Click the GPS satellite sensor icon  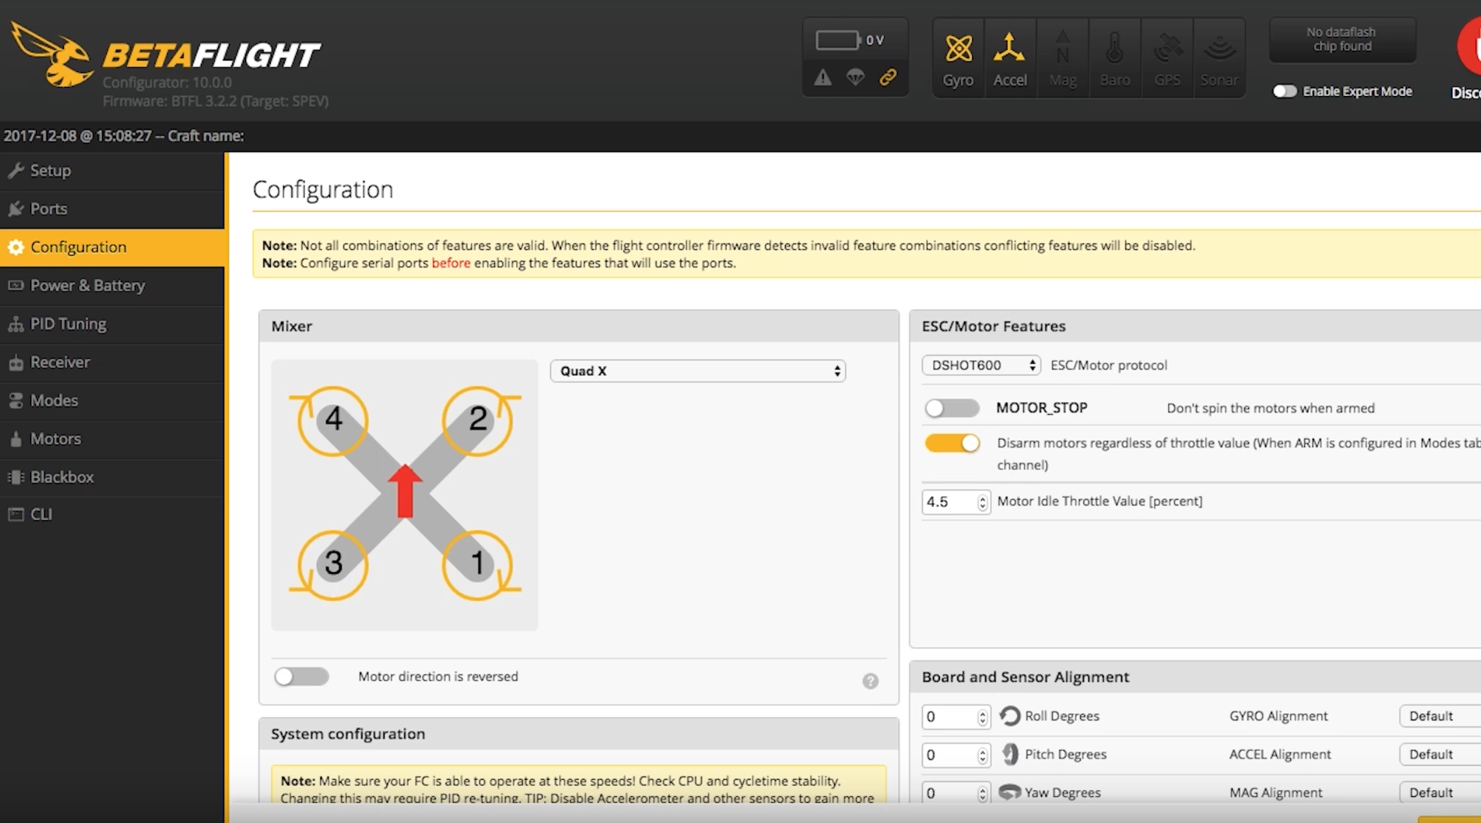[x=1167, y=59]
